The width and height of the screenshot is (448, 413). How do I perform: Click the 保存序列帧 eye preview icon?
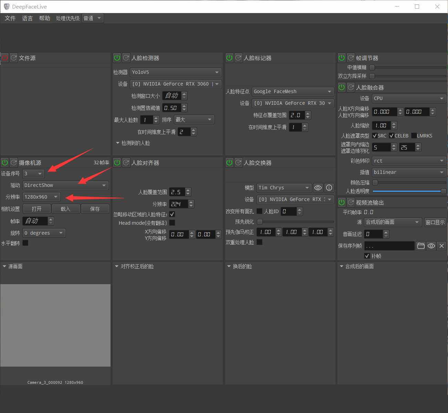(431, 246)
